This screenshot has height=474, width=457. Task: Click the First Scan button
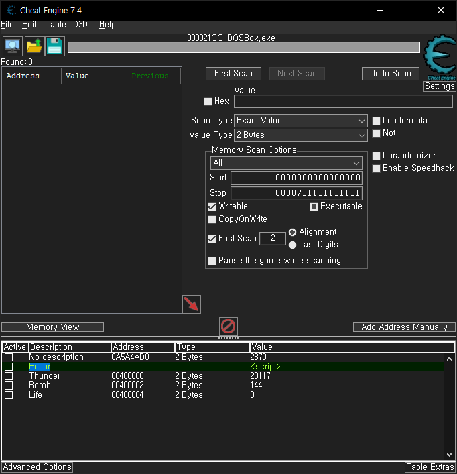coord(233,74)
